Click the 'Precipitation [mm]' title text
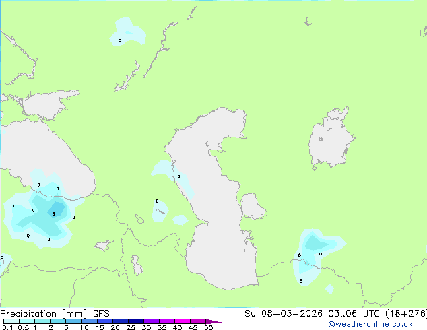The image size is (427, 330). 43,314
